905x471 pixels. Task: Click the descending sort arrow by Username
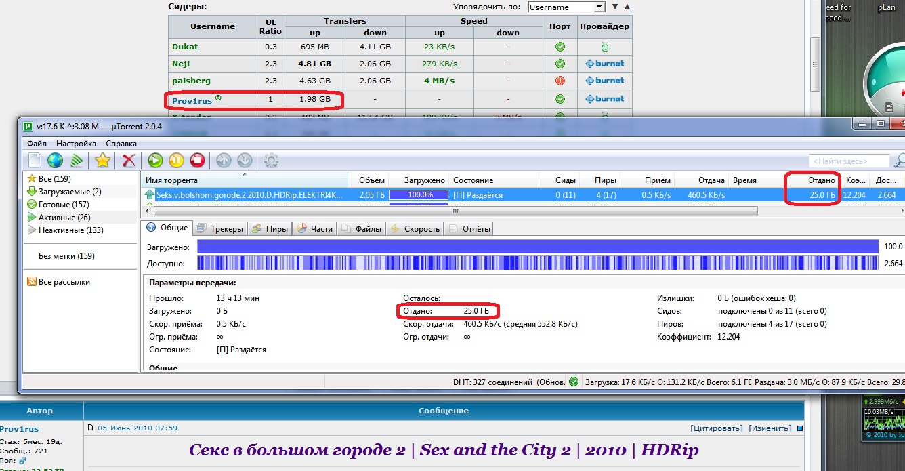[x=615, y=7]
